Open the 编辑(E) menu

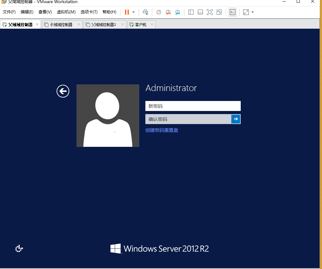[x=27, y=12]
